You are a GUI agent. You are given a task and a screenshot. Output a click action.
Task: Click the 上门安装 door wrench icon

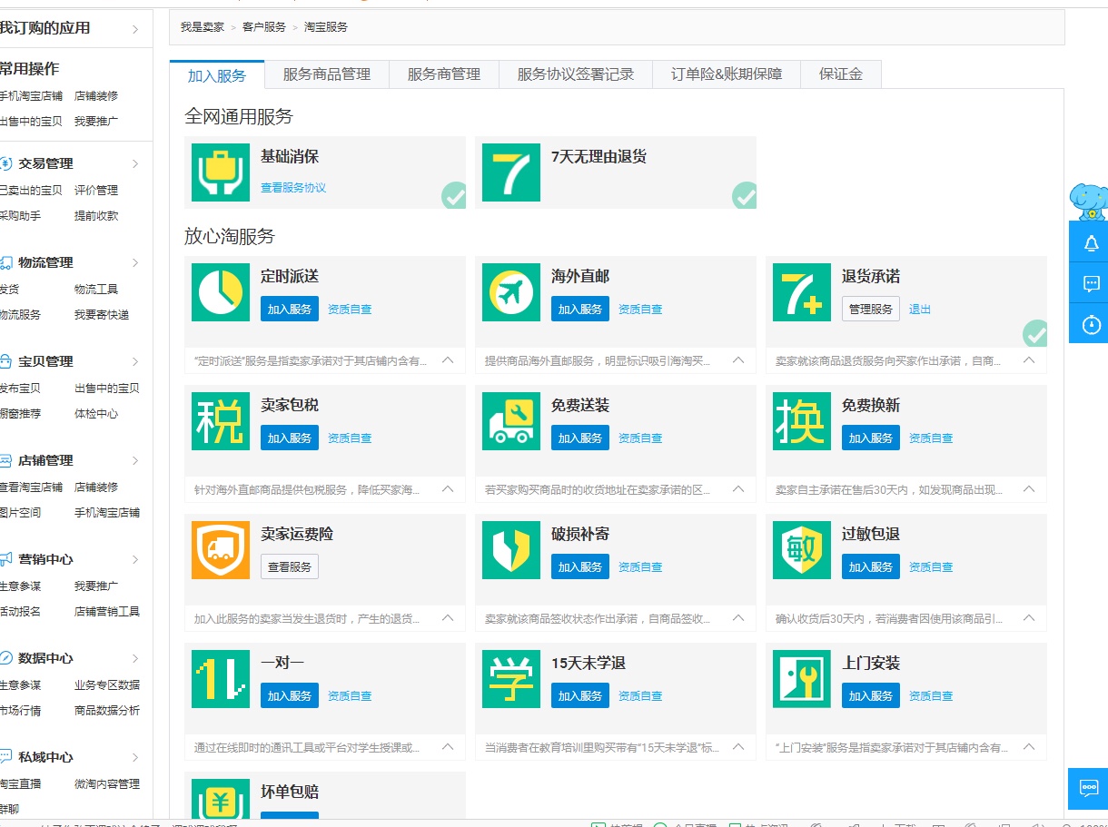802,679
